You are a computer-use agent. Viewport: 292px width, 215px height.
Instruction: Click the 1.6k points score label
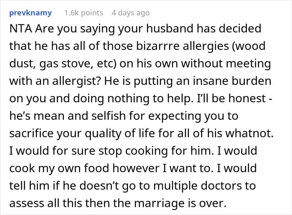pyautogui.click(x=84, y=13)
